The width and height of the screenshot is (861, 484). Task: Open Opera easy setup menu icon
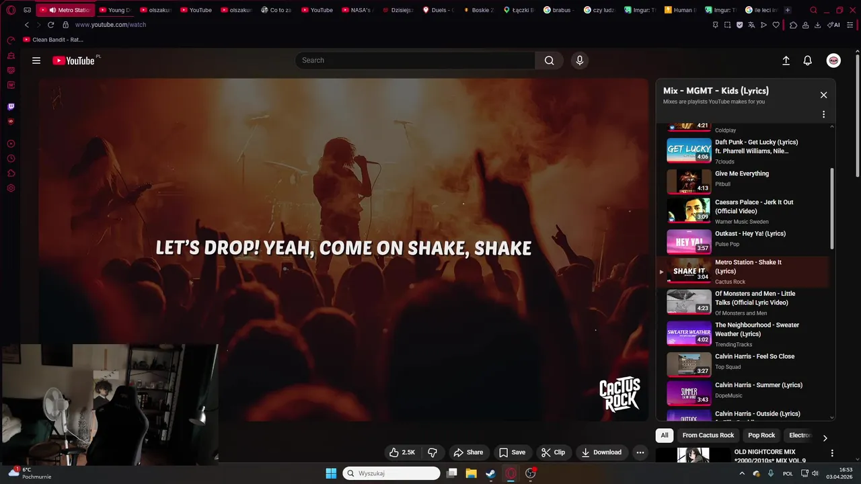[851, 25]
